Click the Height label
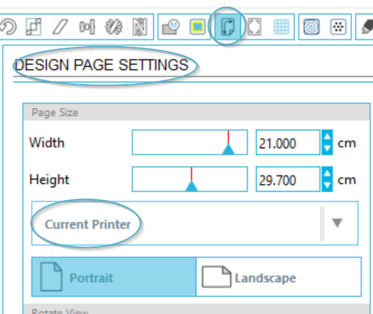Image resolution: width=373 pixels, height=314 pixels. (x=49, y=179)
